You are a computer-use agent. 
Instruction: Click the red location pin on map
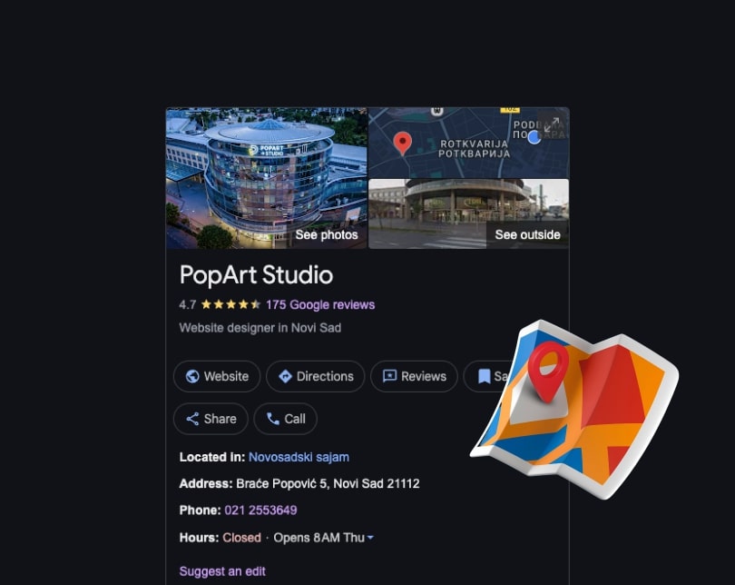pyautogui.click(x=402, y=144)
